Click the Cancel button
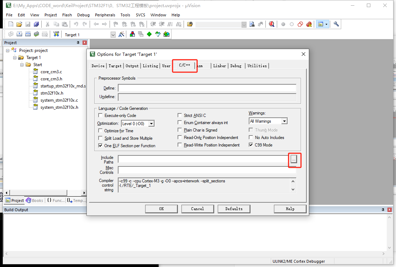The width and height of the screenshot is (396, 267). (197, 209)
